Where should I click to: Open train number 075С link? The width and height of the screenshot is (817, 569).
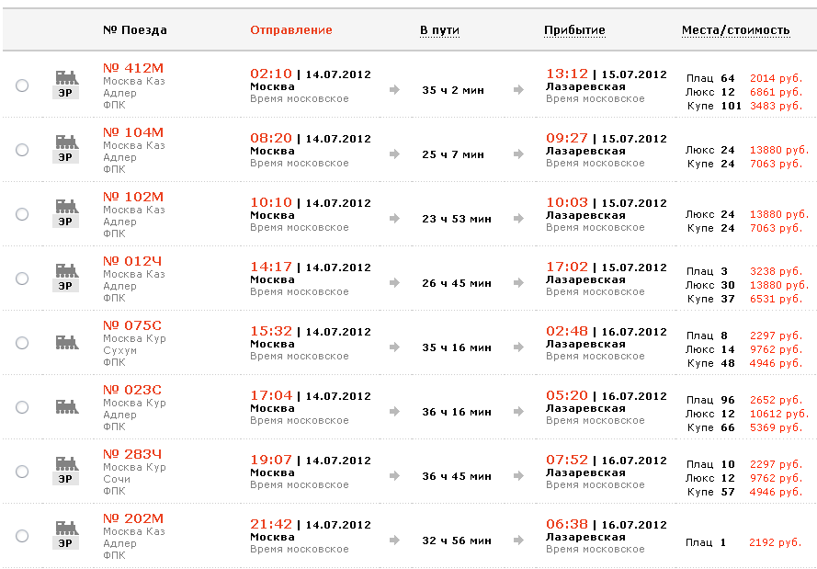pos(131,325)
